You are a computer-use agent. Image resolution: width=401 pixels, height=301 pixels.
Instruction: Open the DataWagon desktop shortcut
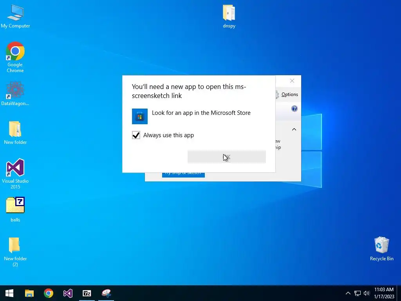15,93
